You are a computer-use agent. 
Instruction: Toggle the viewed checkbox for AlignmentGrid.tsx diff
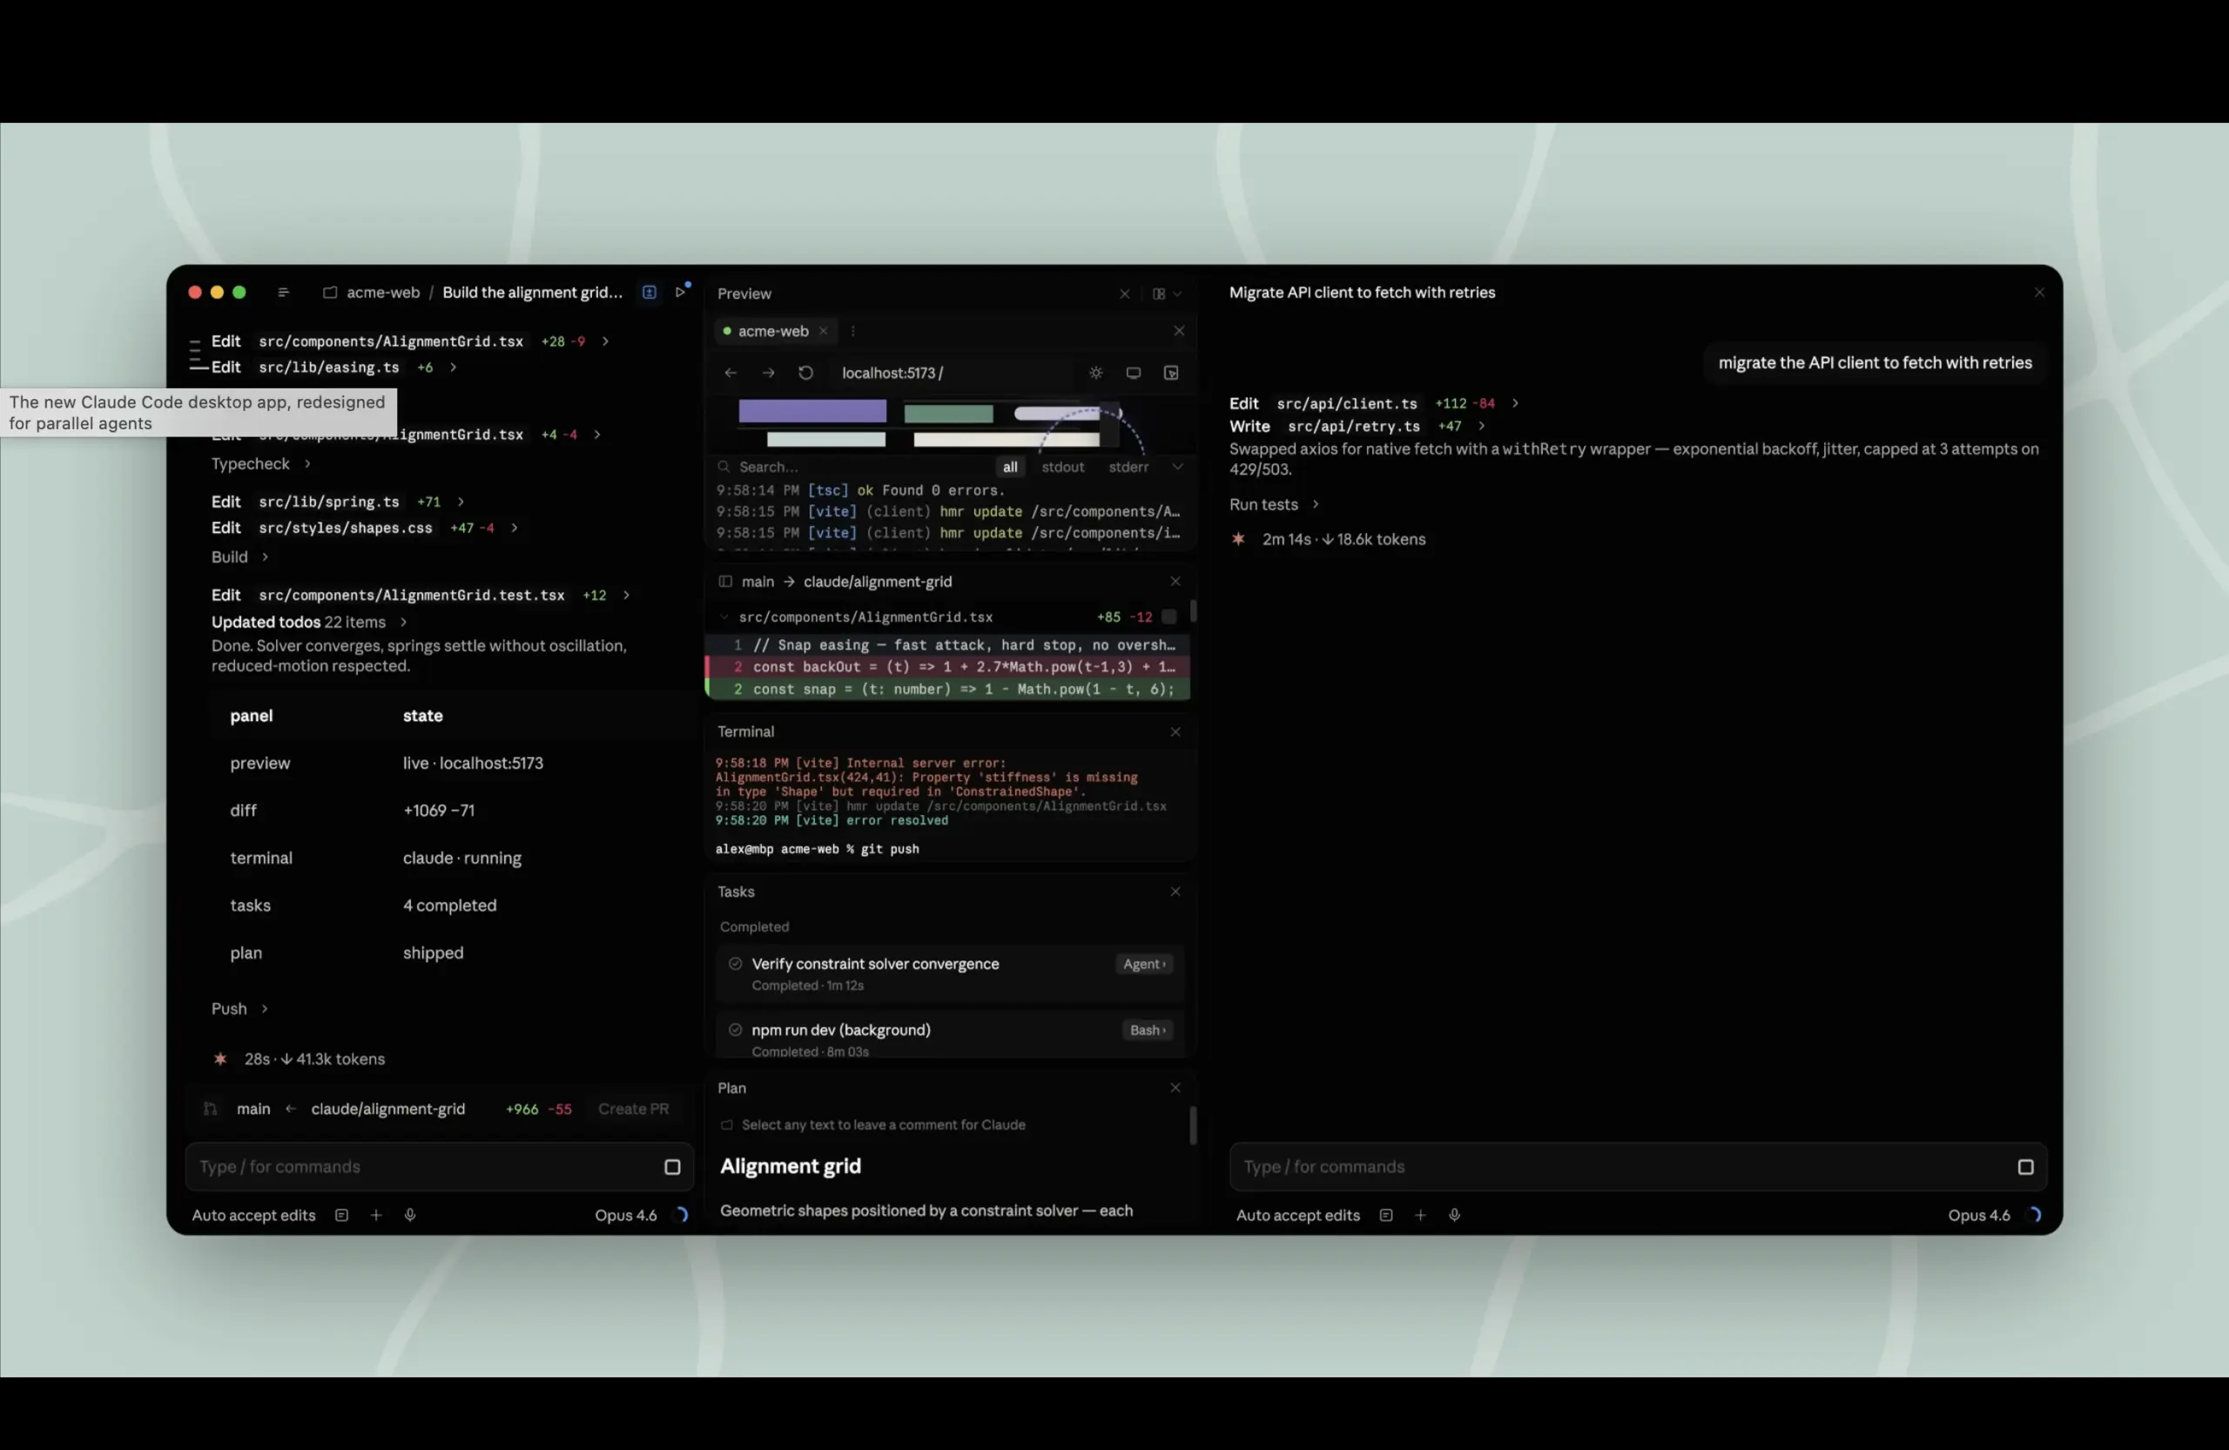click(x=1168, y=617)
